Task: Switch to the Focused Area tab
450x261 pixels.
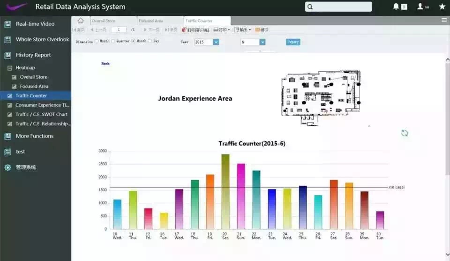Action: [160, 21]
